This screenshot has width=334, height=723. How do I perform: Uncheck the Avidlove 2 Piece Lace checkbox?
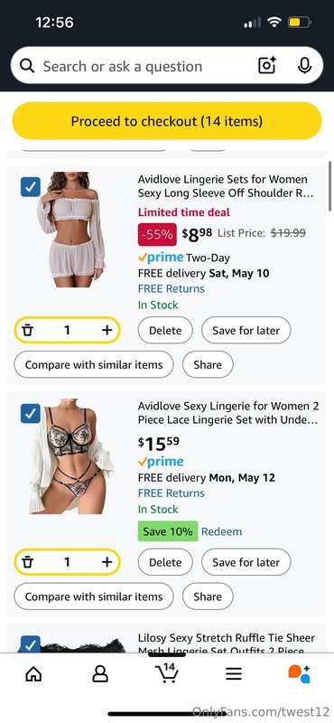click(x=31, y=414)
